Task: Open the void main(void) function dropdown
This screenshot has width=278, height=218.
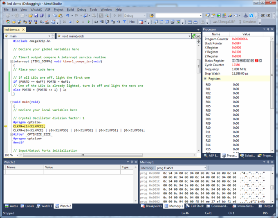Action: (x=190, y=36)
